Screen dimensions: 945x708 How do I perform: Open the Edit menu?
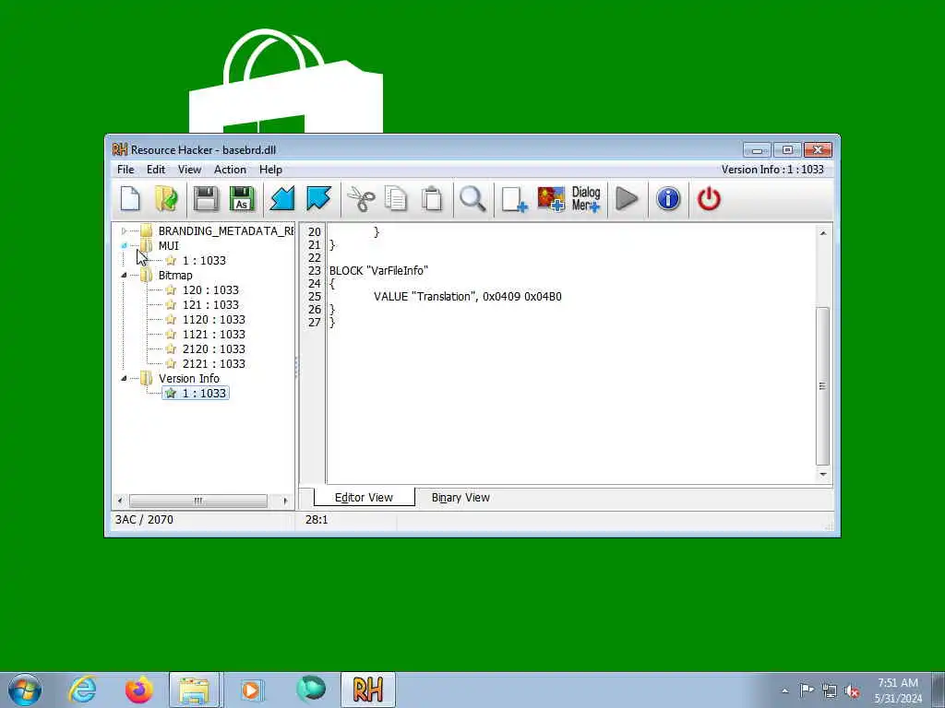156,170
